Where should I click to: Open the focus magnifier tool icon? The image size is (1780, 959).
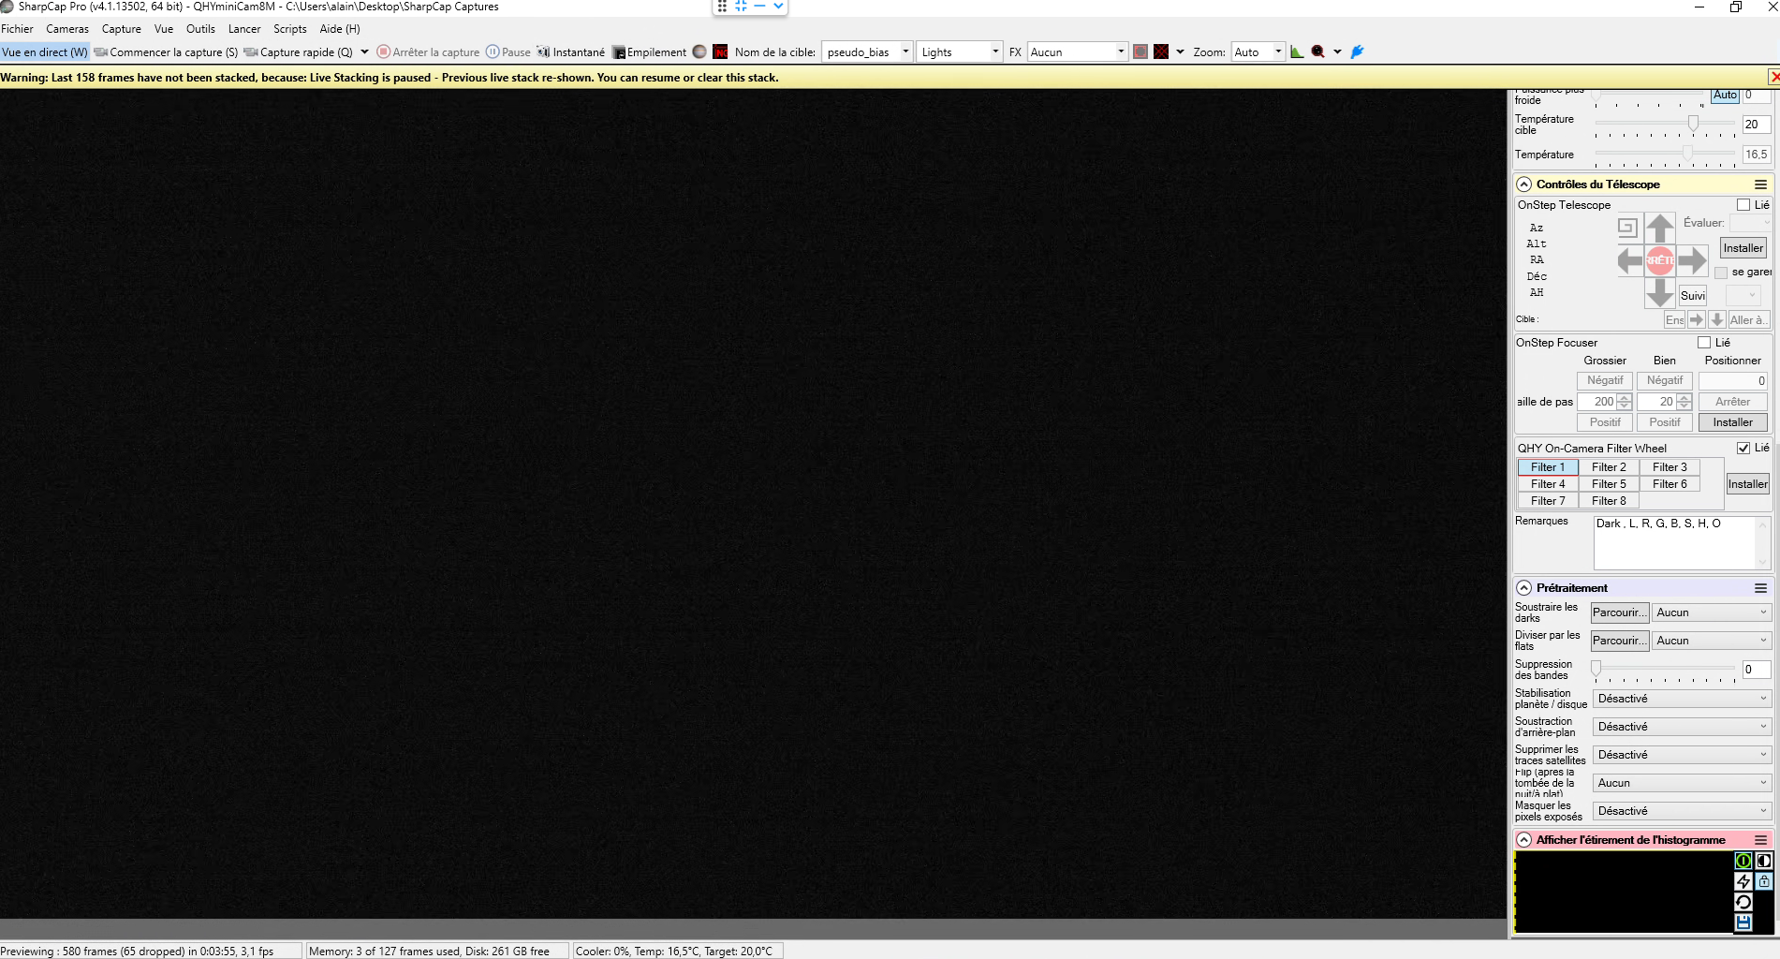(x=1318, y=52)
